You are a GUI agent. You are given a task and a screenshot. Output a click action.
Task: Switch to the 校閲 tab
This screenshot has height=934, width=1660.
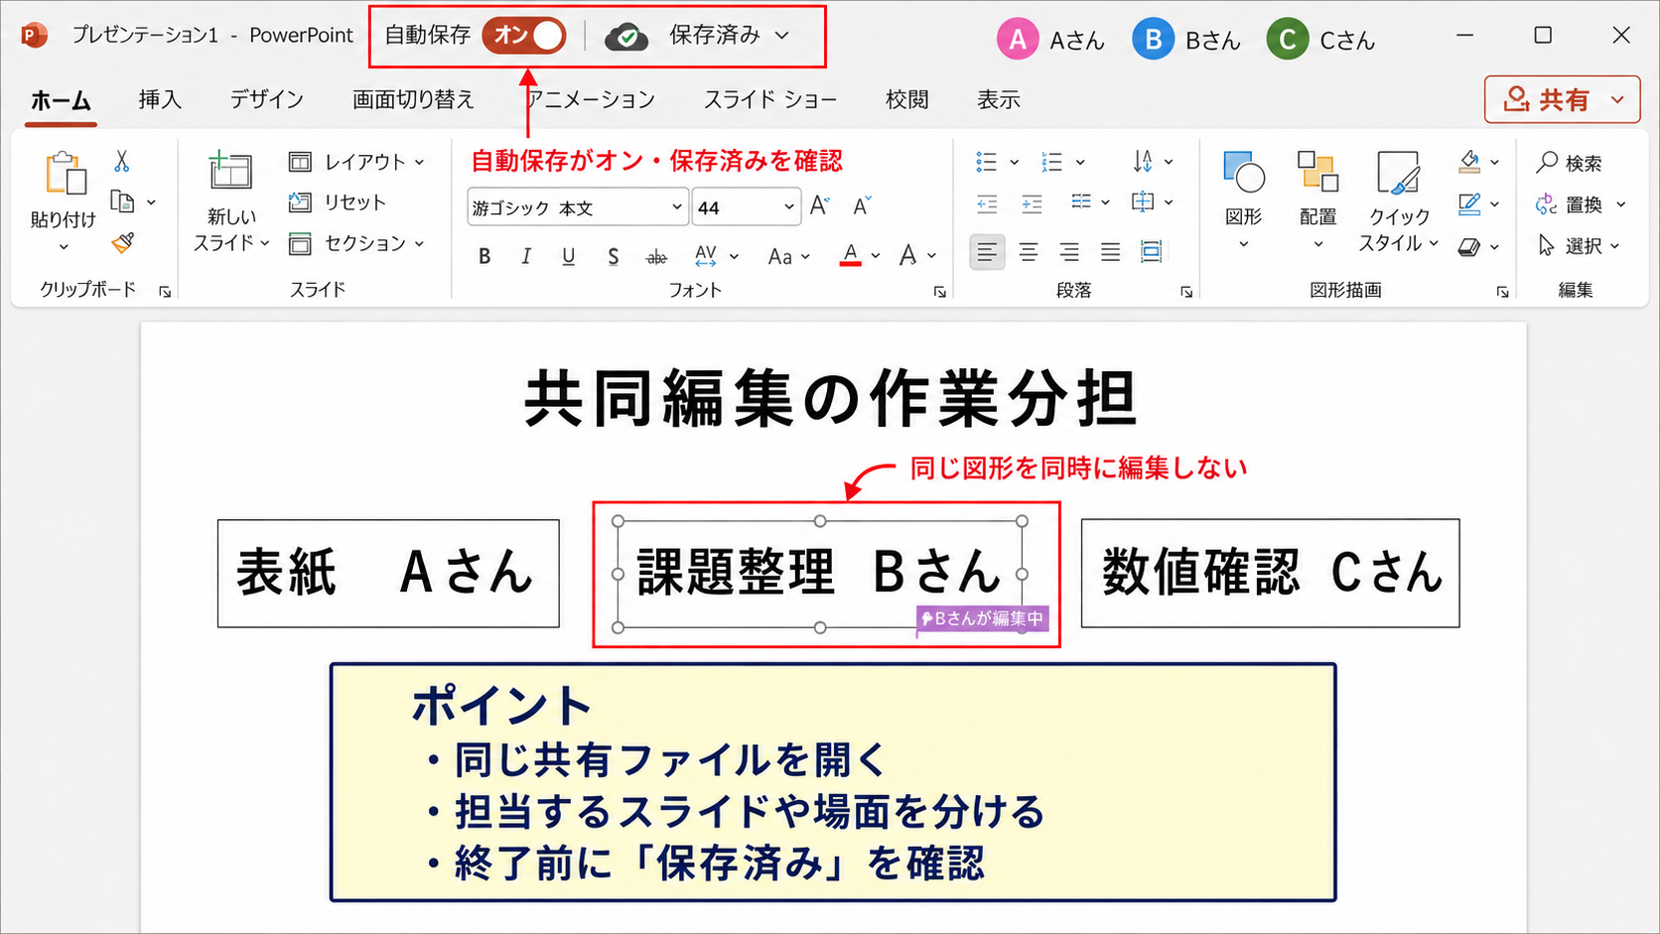pos(906,100)
